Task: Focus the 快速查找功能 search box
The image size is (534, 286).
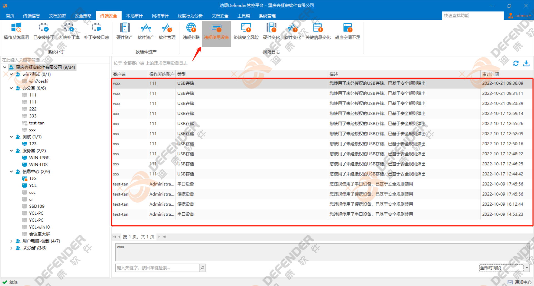Action: [473, 16]
